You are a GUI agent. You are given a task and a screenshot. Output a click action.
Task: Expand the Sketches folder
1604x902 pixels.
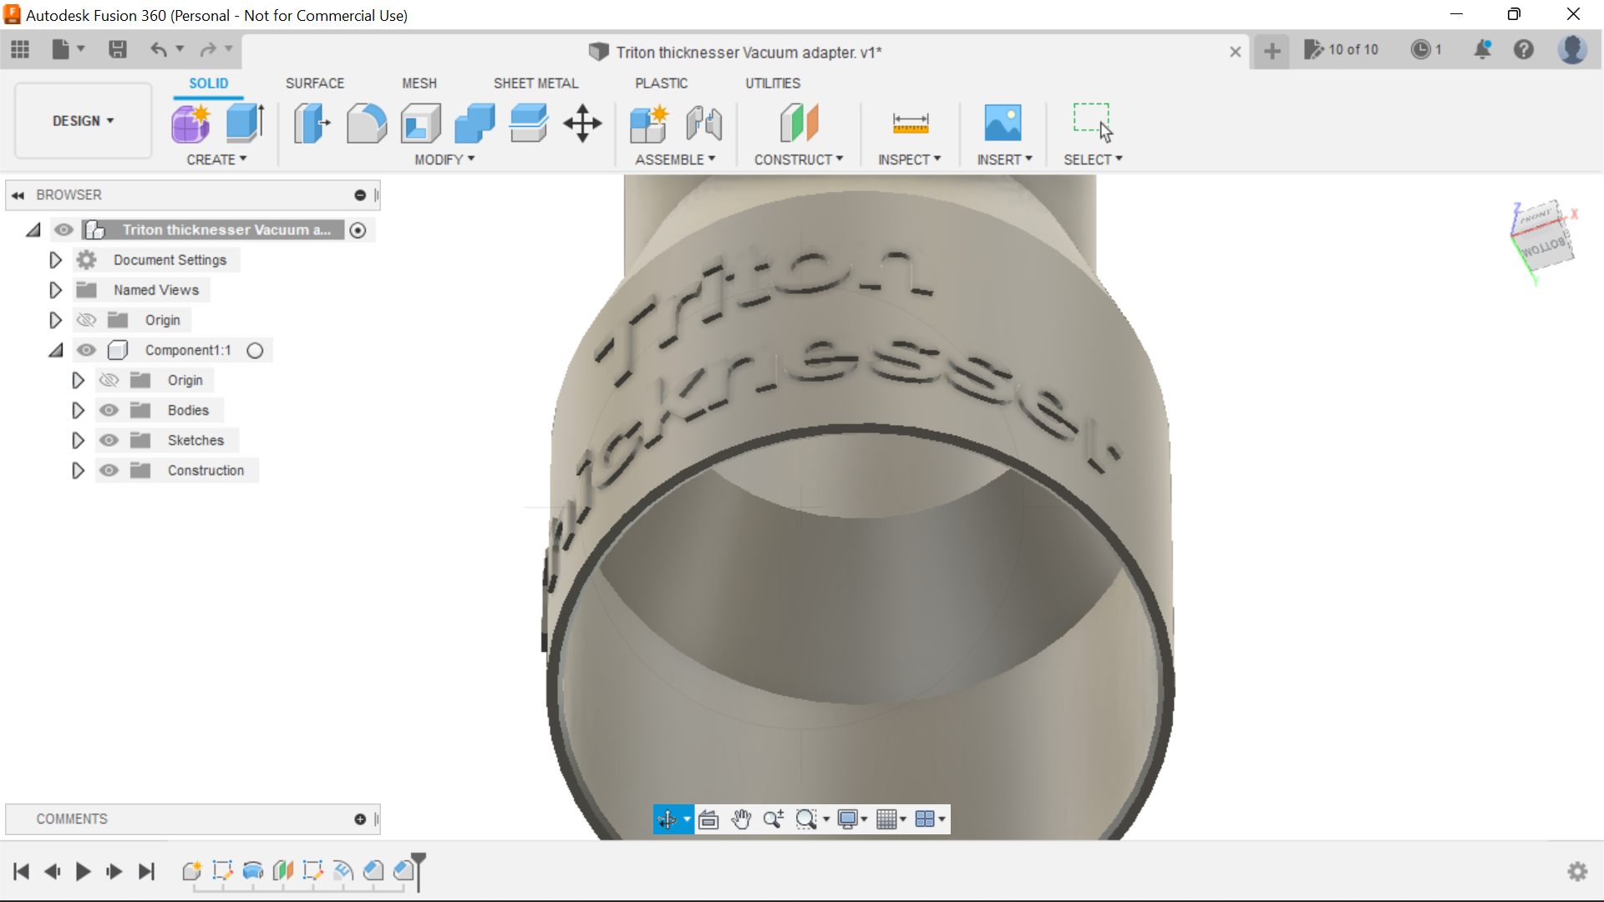point(78,440)
